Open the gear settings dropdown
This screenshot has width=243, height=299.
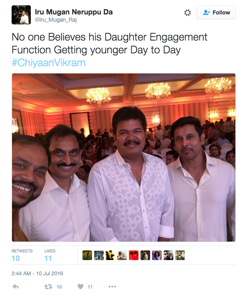coord(187,12)
